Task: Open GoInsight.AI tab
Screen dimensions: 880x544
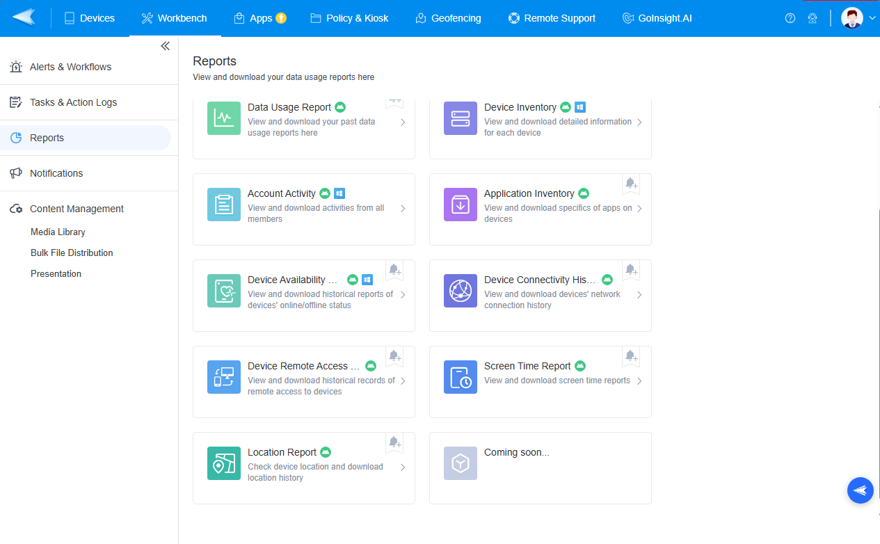Action: (x=658, y=18)
